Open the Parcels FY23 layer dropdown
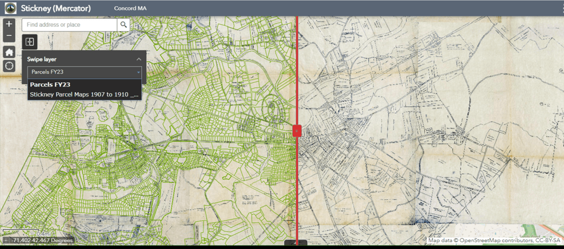 85,72
